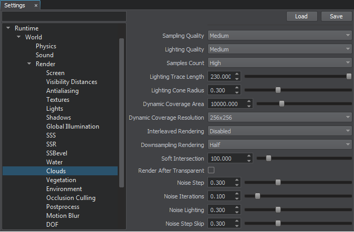This screenshot has width=354, height=232.
Task: Expand Dynamic Coverage Resolution dropdown
Action: tap(279, 118)
